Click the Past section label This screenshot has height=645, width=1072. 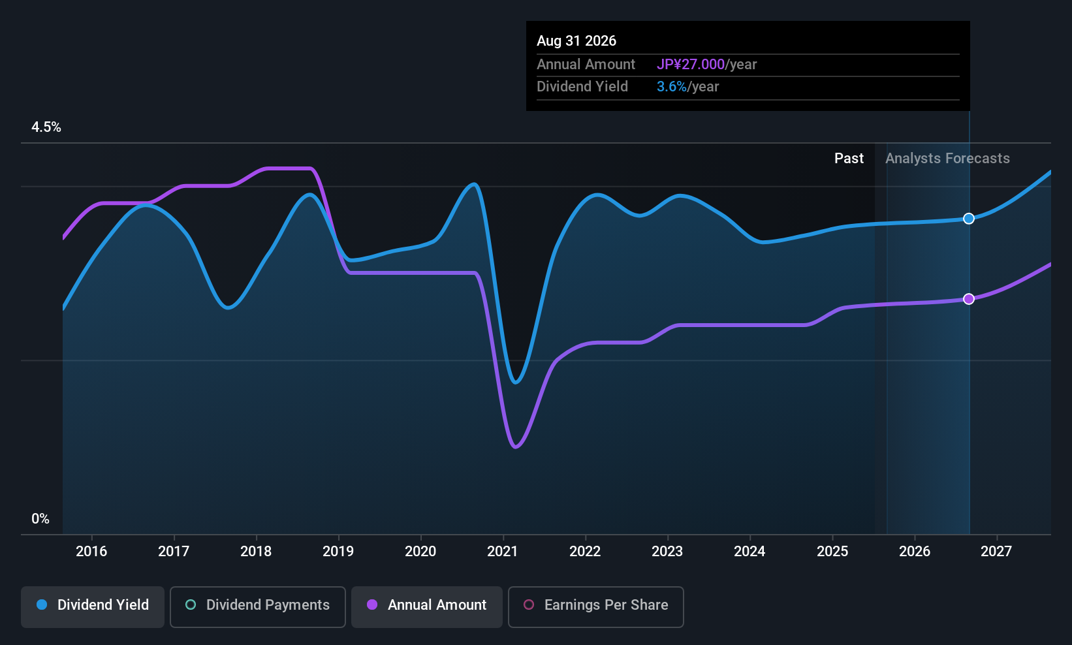(849, 159)
